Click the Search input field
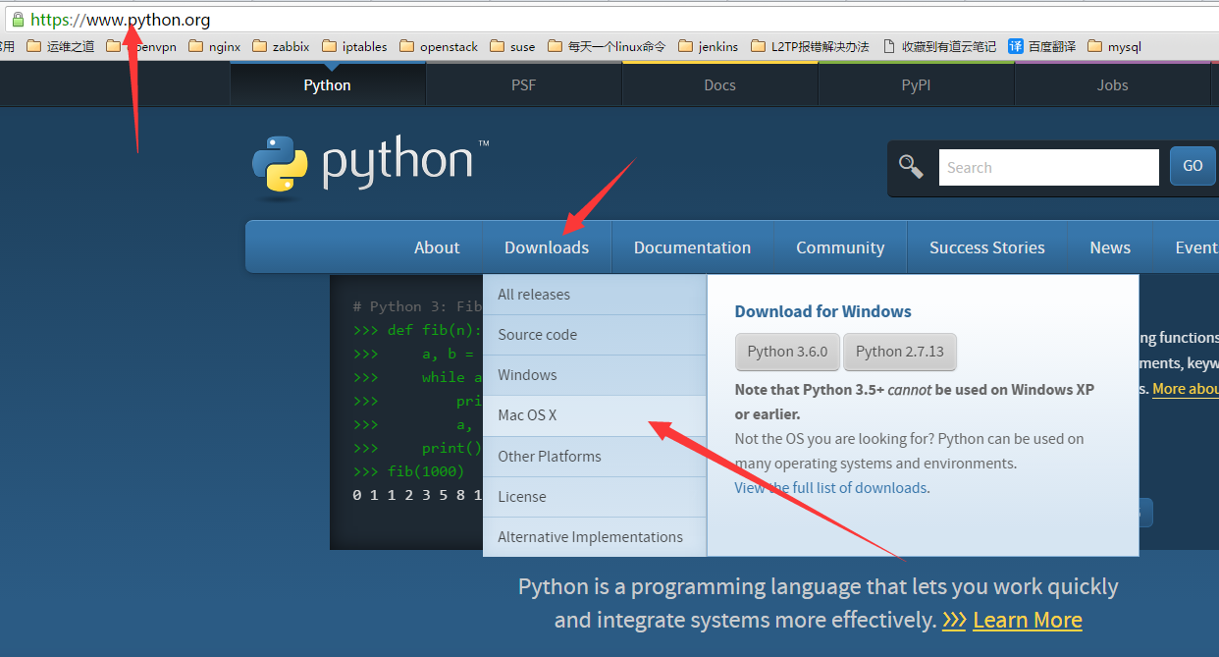 1048,167
